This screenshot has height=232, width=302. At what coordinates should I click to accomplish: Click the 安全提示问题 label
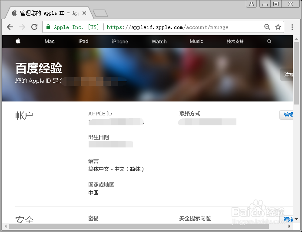pos(195,218)
